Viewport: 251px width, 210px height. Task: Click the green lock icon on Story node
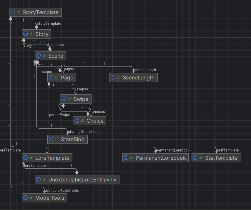tap(31, 34)
